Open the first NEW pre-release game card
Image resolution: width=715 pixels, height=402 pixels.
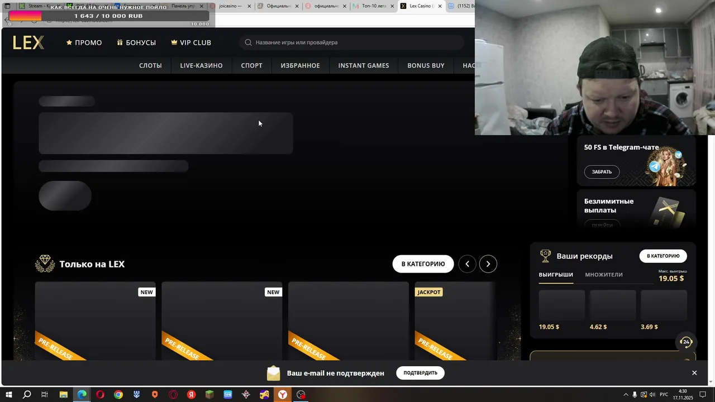click(96, 321)
